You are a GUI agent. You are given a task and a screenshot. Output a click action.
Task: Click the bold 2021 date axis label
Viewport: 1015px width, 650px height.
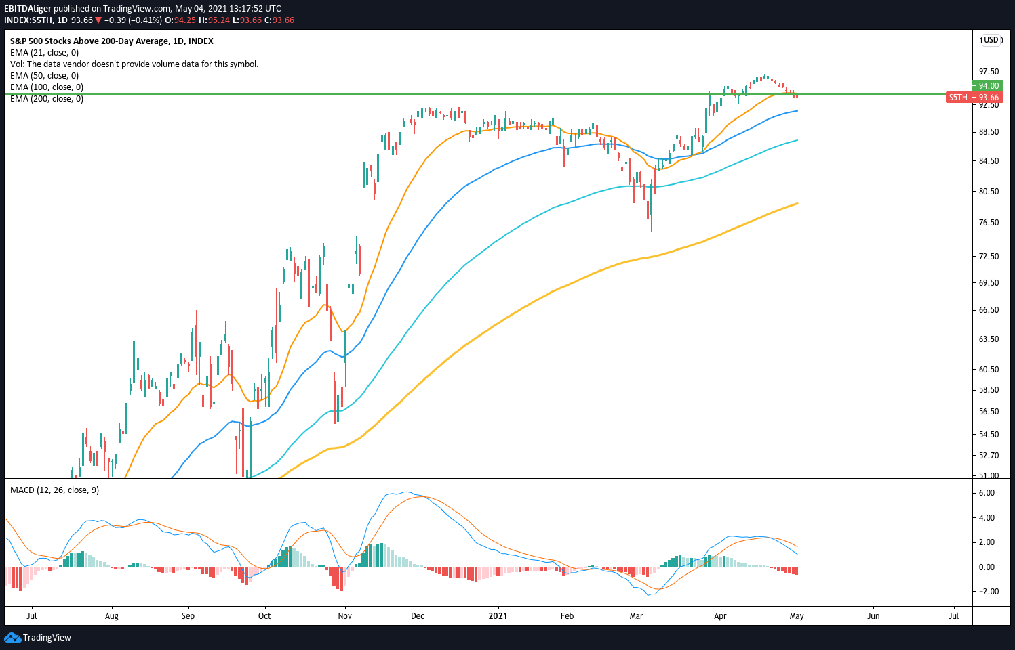pos(498,616)
